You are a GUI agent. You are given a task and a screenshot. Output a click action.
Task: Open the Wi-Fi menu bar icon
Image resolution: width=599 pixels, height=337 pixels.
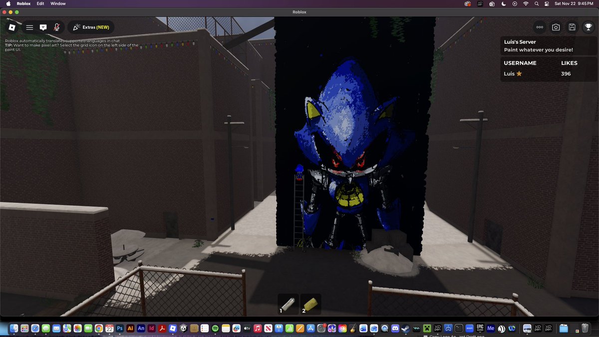click(x=526, y=3)
